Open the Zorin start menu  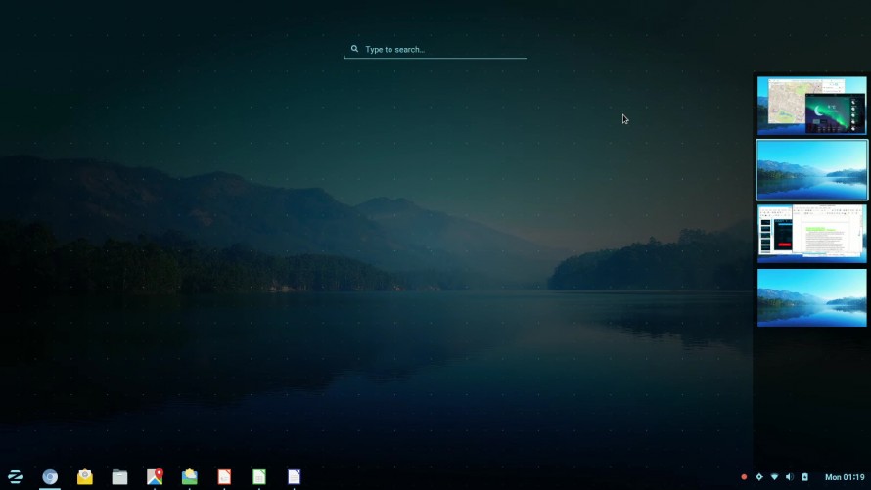(x=15, y=477)
